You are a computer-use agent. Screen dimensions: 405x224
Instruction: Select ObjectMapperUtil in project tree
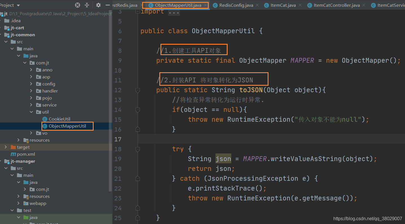pyautogui.click(x=67, y=126)
